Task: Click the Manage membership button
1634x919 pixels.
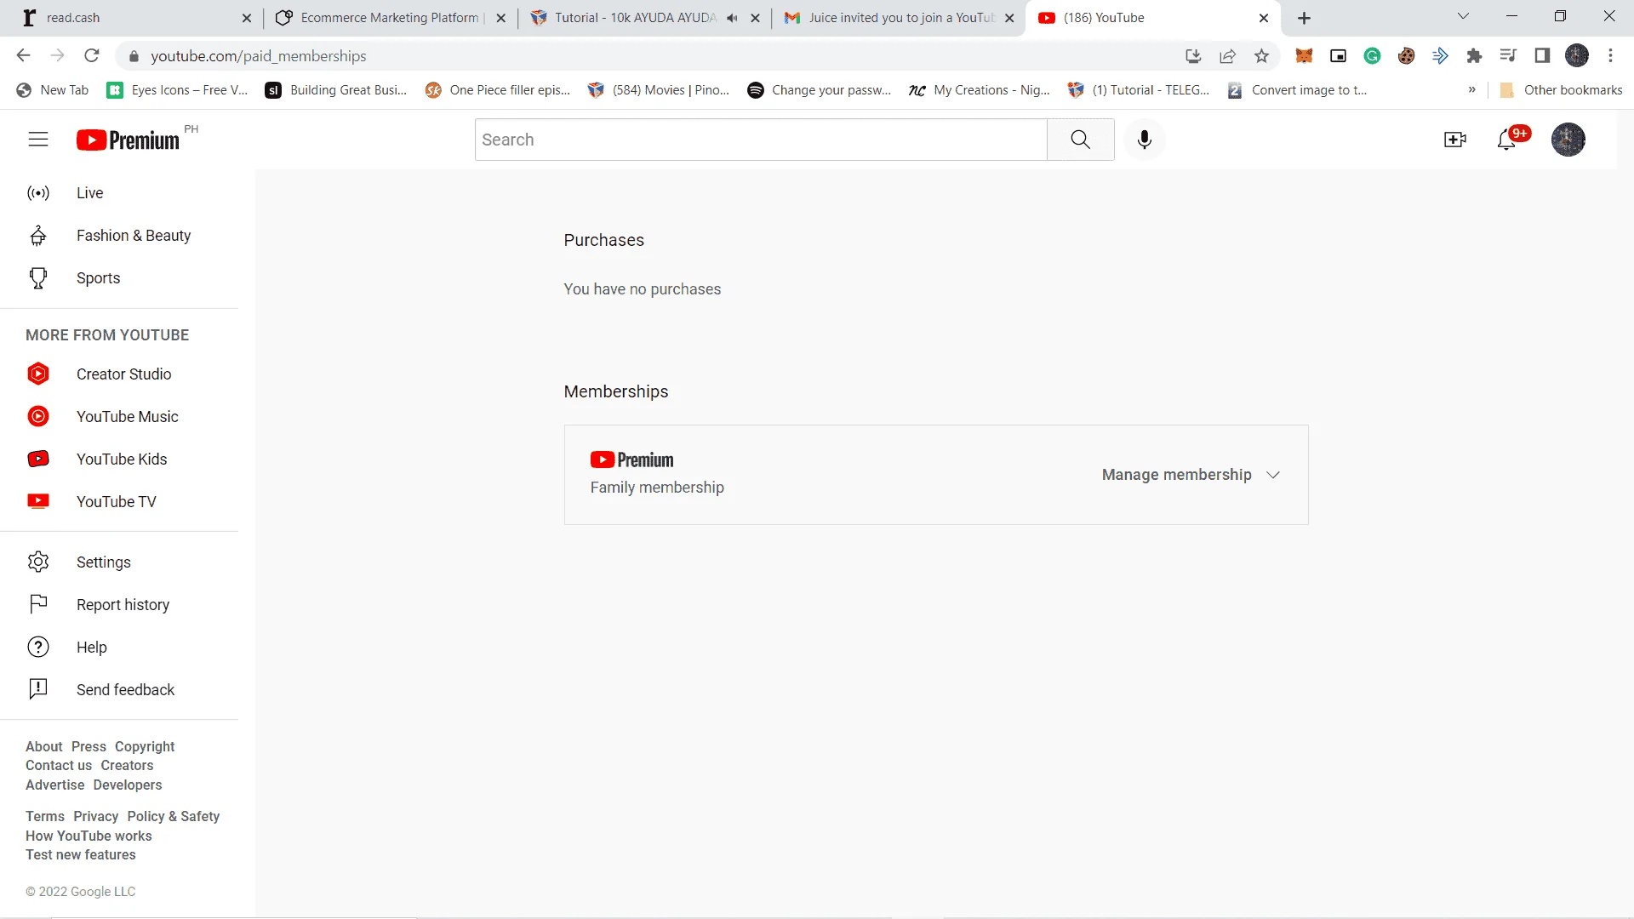Action: (1191, 475)
